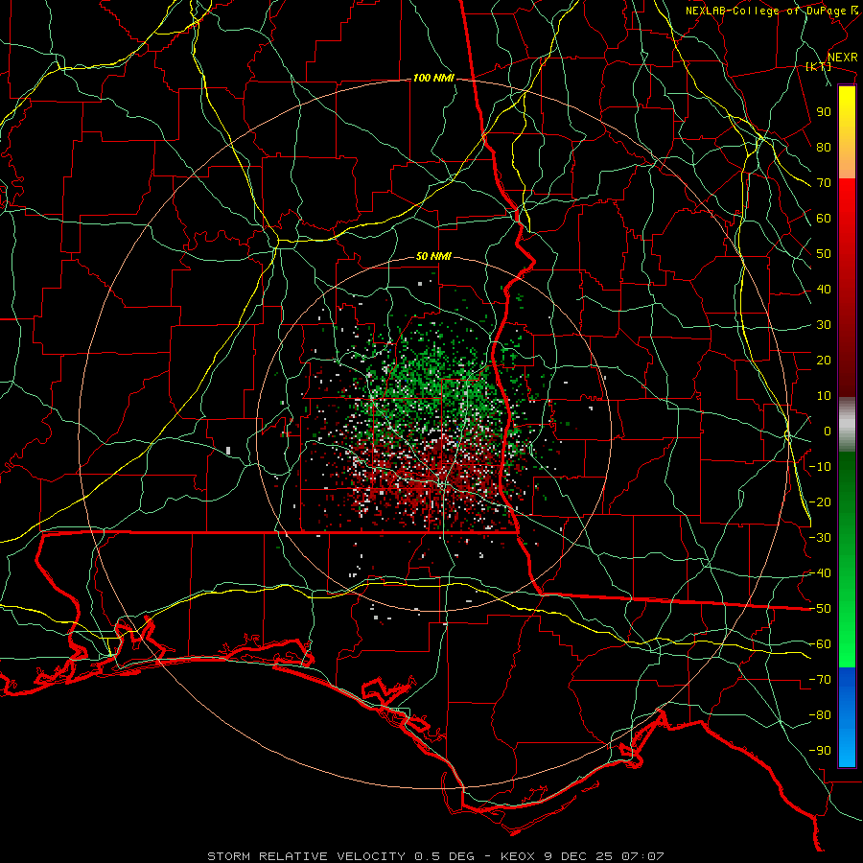Click the 0 value on velocity scale
The image size is (863, 863).
pos(828,431)
